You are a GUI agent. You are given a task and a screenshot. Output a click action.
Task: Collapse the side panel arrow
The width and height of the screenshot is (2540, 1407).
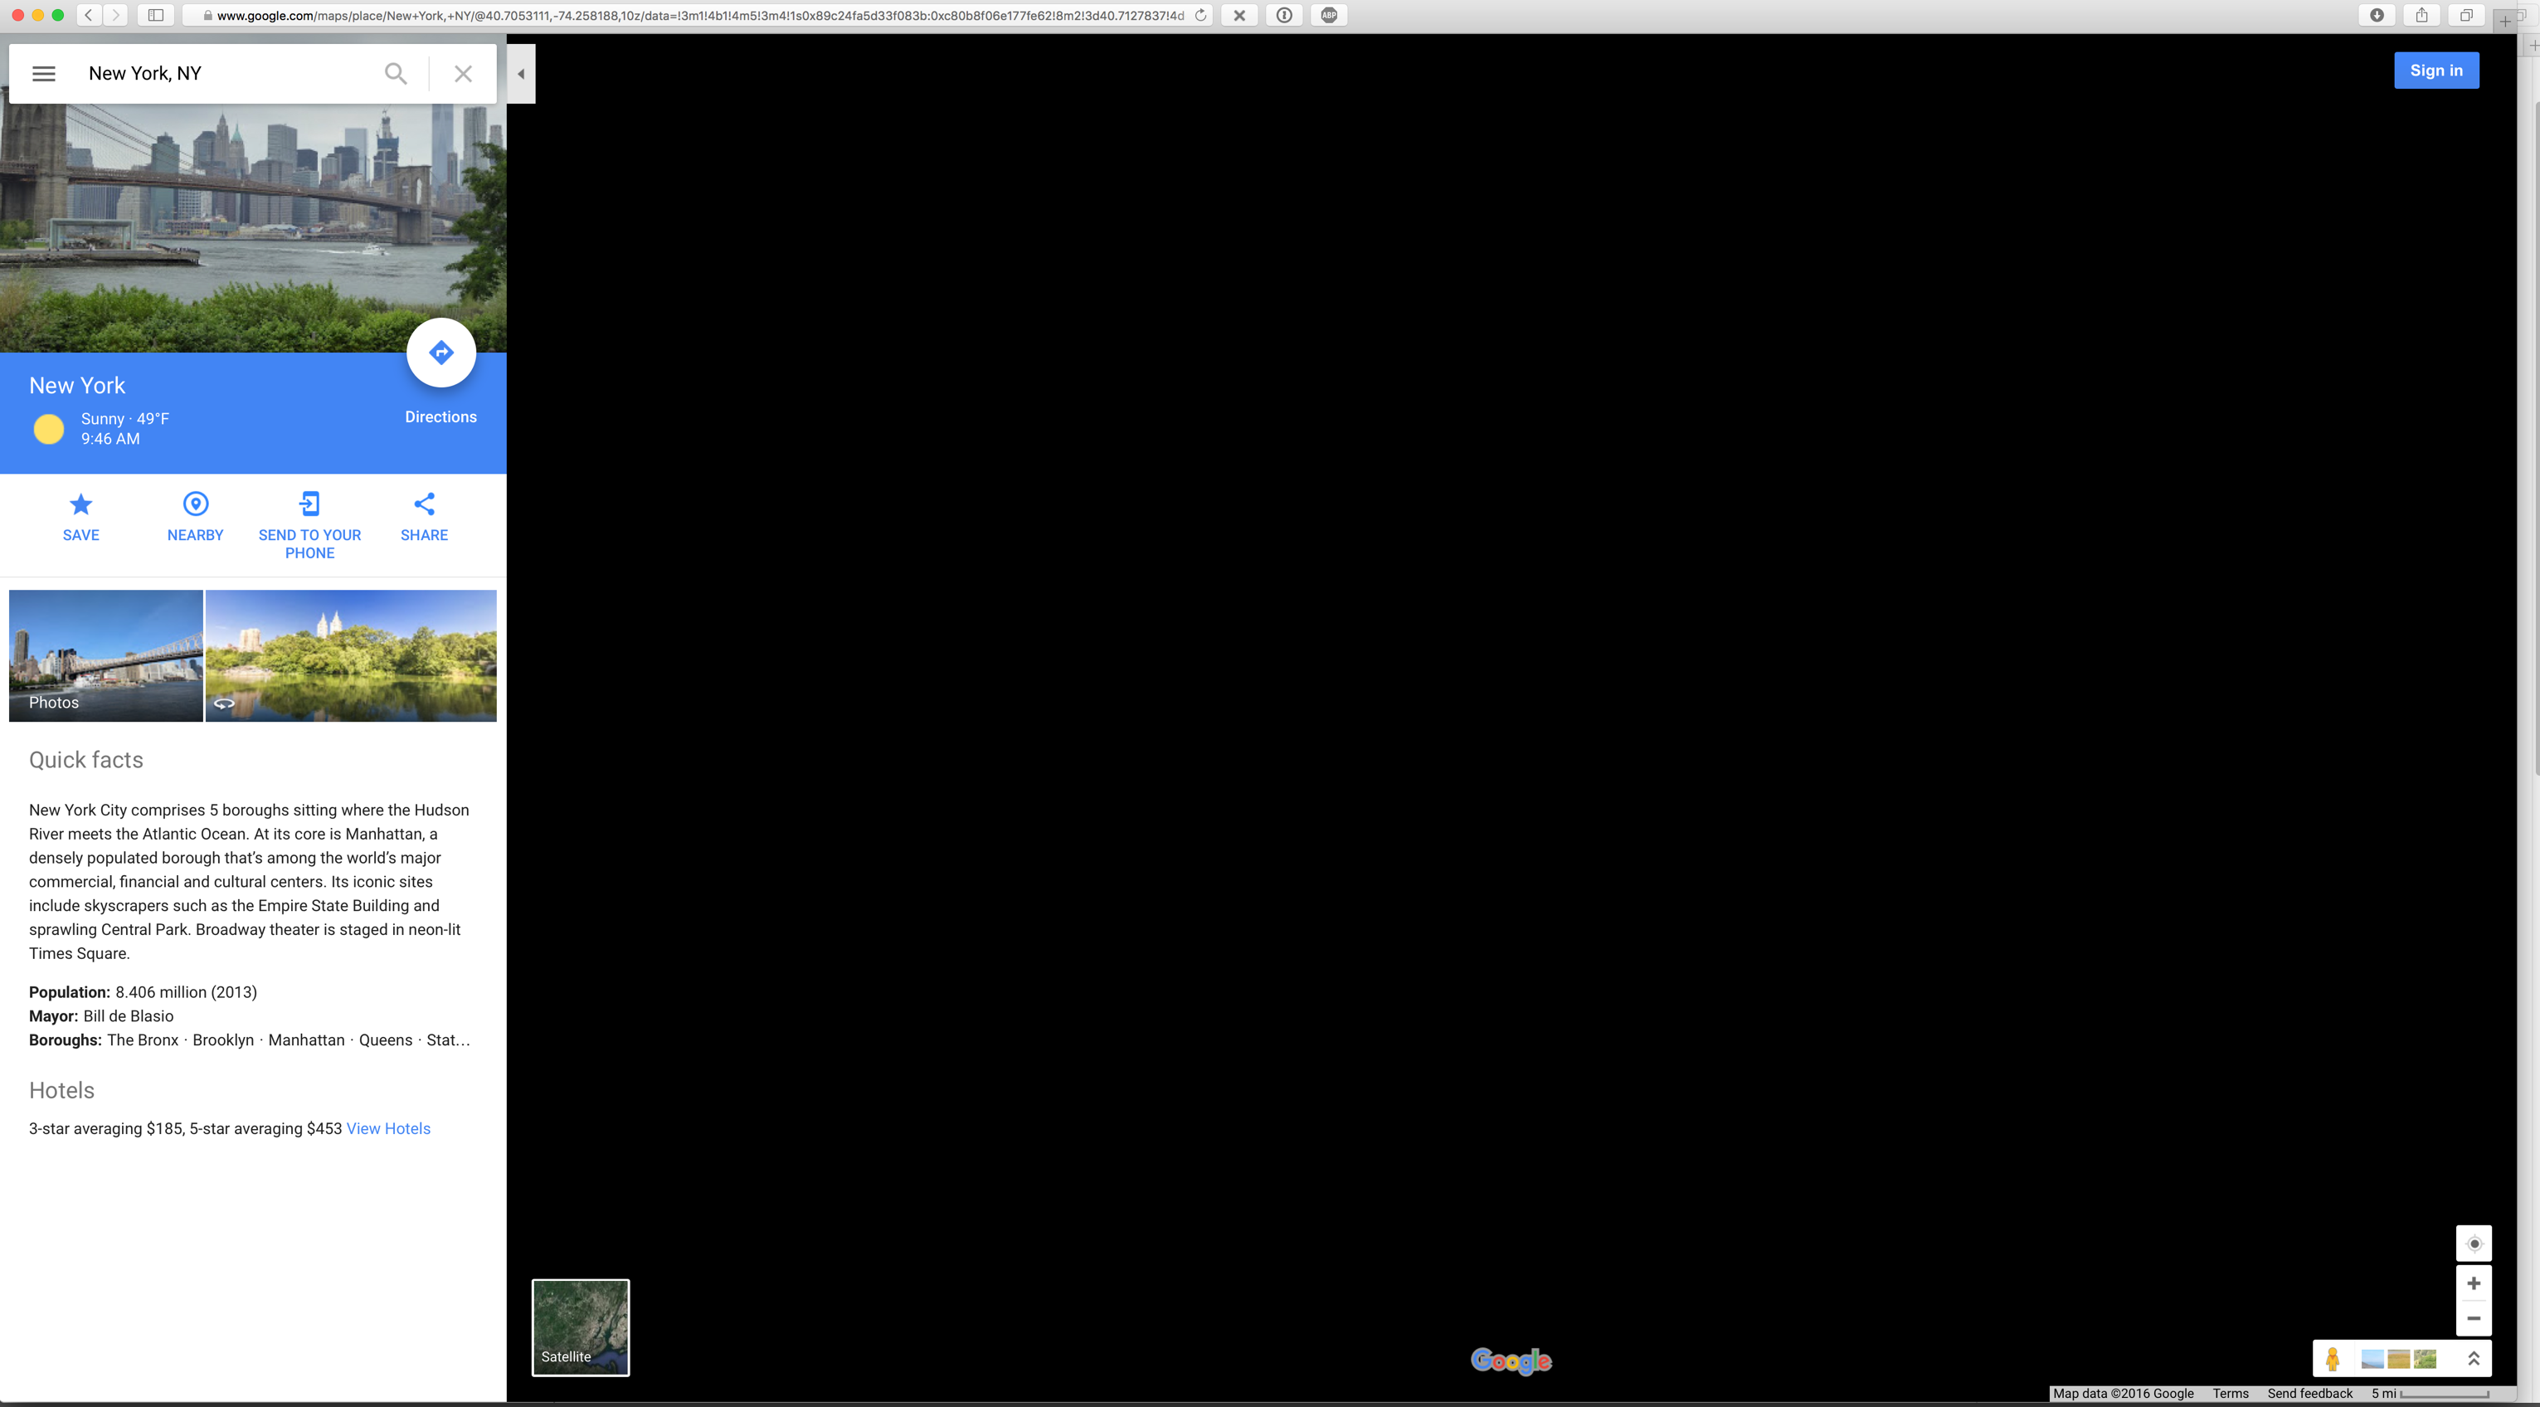click(x=521, y=74)
